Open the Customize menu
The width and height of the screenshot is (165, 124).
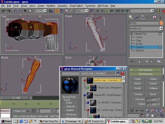click(x=90, y=6)
